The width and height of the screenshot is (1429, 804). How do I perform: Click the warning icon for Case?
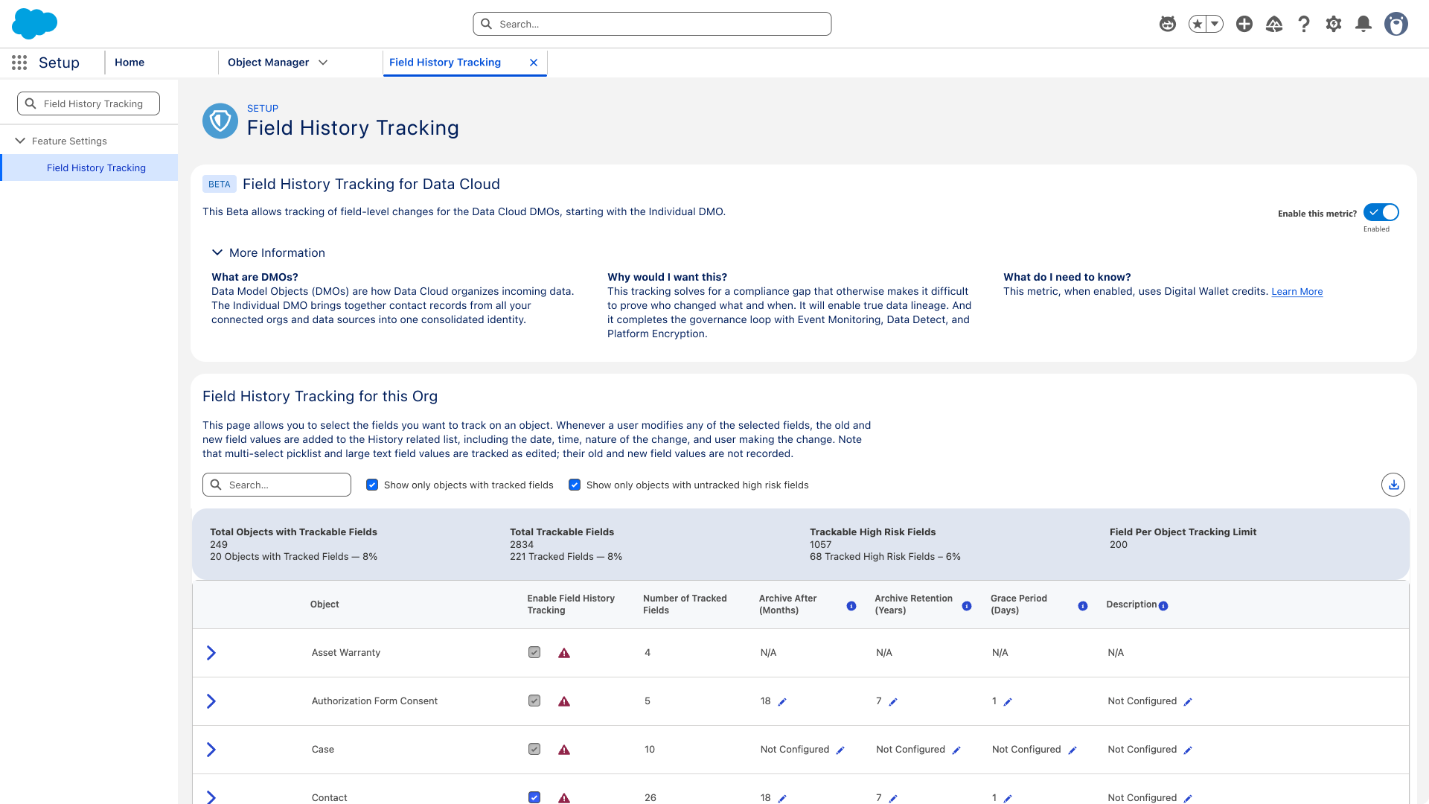pos(564,750)
